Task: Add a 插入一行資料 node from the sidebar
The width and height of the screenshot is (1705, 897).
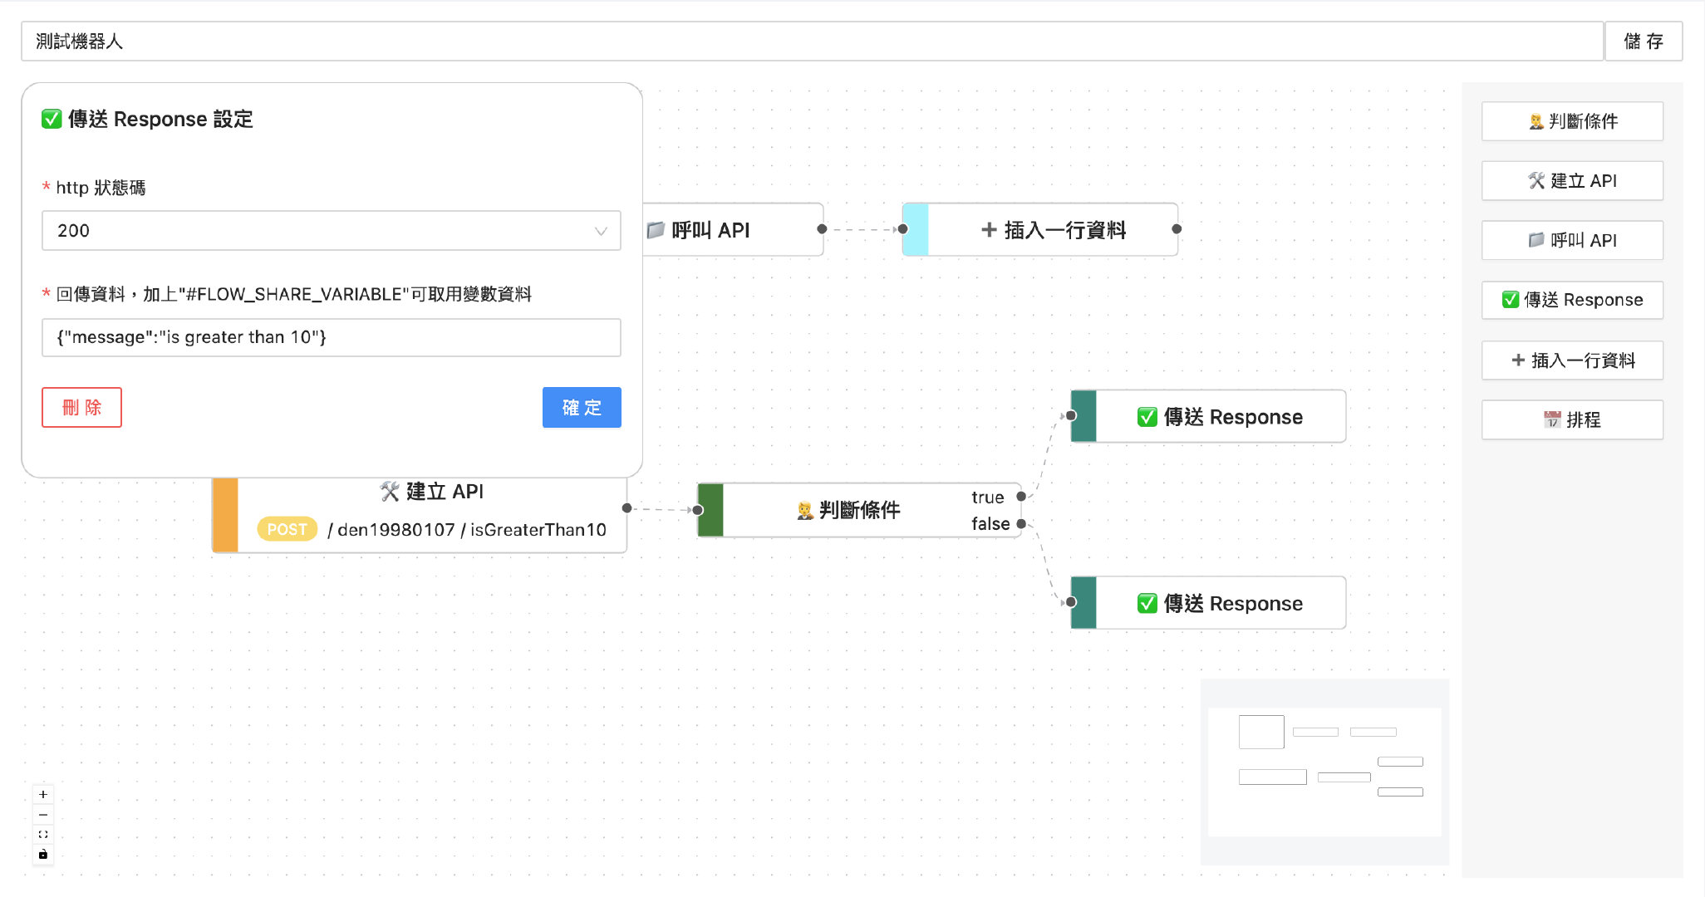Action: (1572, 360)
